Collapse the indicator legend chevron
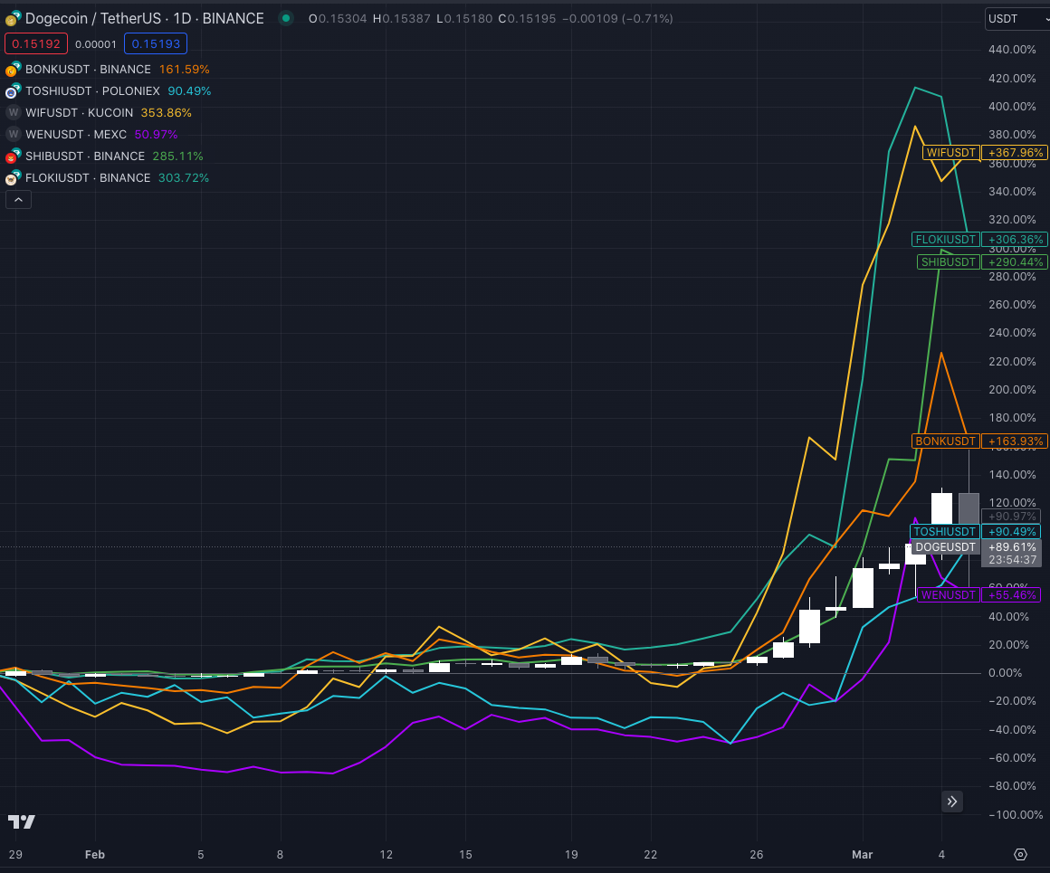The image size is (1050, 873). click(19, 200)
